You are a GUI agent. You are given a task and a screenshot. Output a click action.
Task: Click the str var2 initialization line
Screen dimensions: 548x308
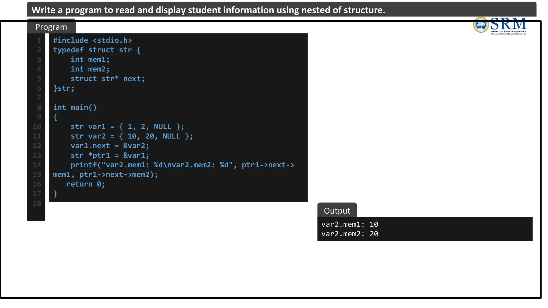[x=132, y=136]
